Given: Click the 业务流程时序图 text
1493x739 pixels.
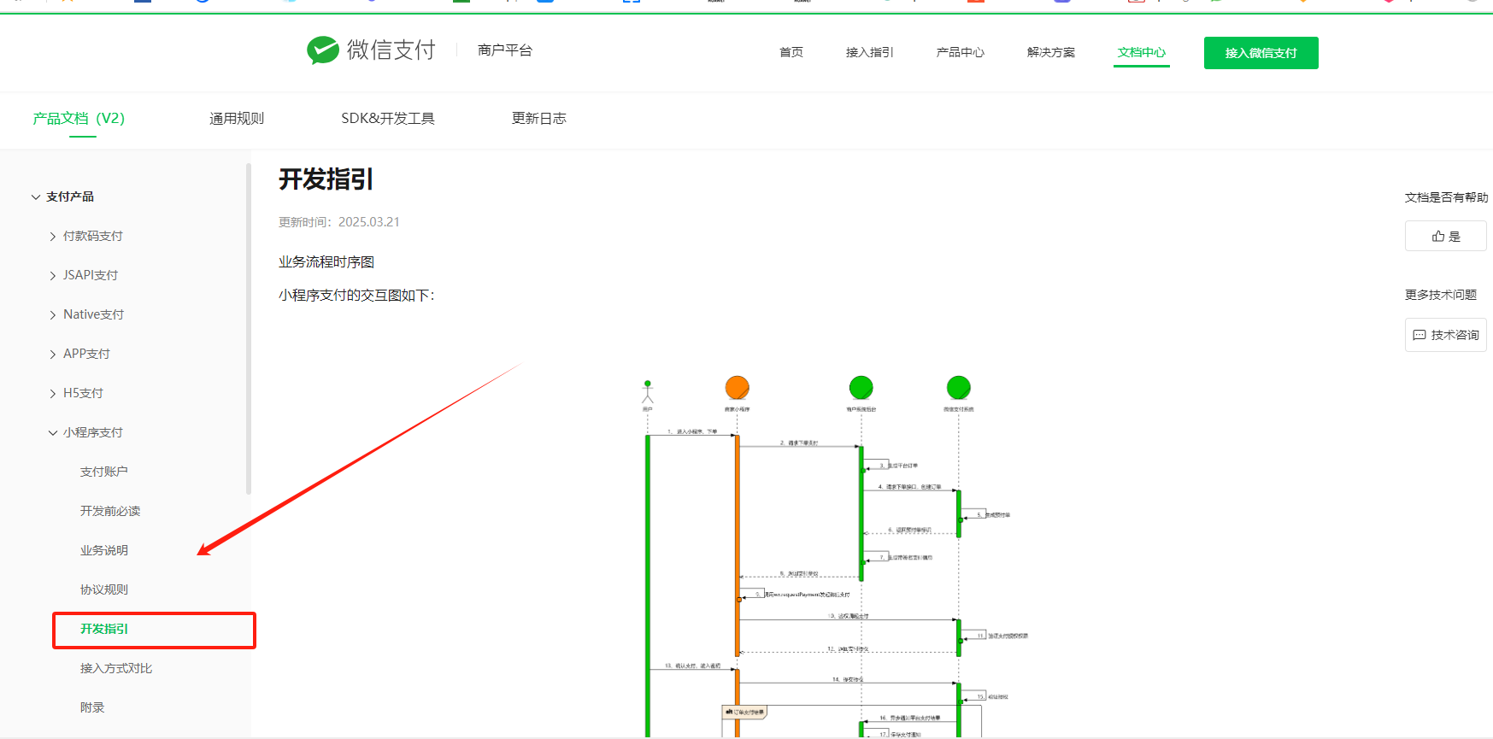Looking at the screenshot, I should [x=326, y=262].
